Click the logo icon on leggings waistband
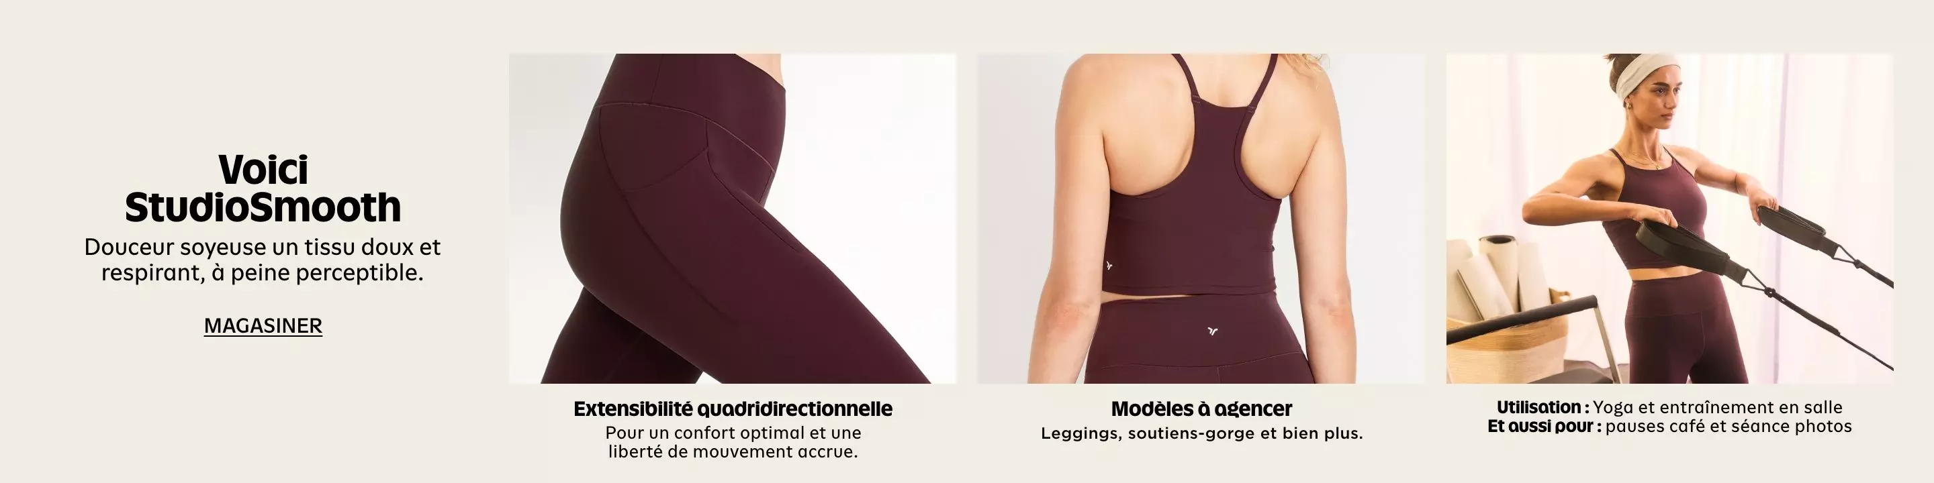 1213,331
